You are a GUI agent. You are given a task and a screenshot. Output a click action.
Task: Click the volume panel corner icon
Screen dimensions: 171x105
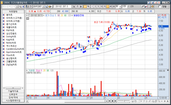pos(168,70)
